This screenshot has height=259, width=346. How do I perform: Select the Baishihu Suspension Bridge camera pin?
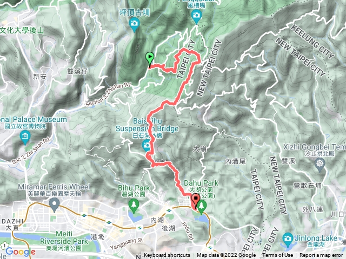[x=146, y=146]
